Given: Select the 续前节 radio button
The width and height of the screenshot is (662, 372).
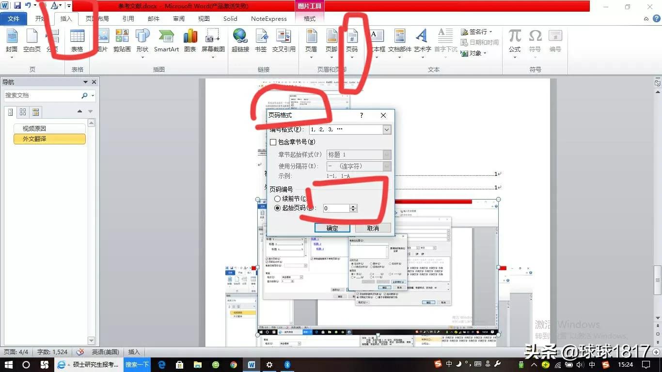Looking at the screenshot, I should [278, 199].
